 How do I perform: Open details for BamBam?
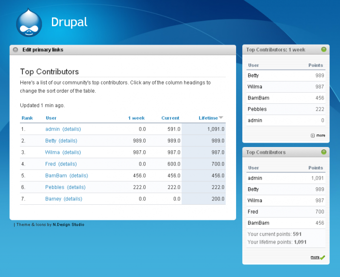pos(79,176)
